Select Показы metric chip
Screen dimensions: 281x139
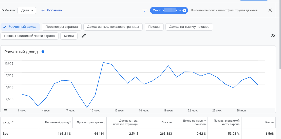point(154,27)
